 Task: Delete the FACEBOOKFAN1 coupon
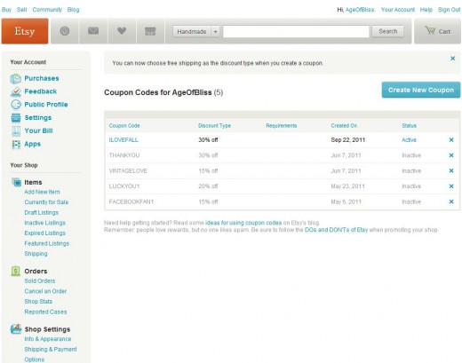451,201
